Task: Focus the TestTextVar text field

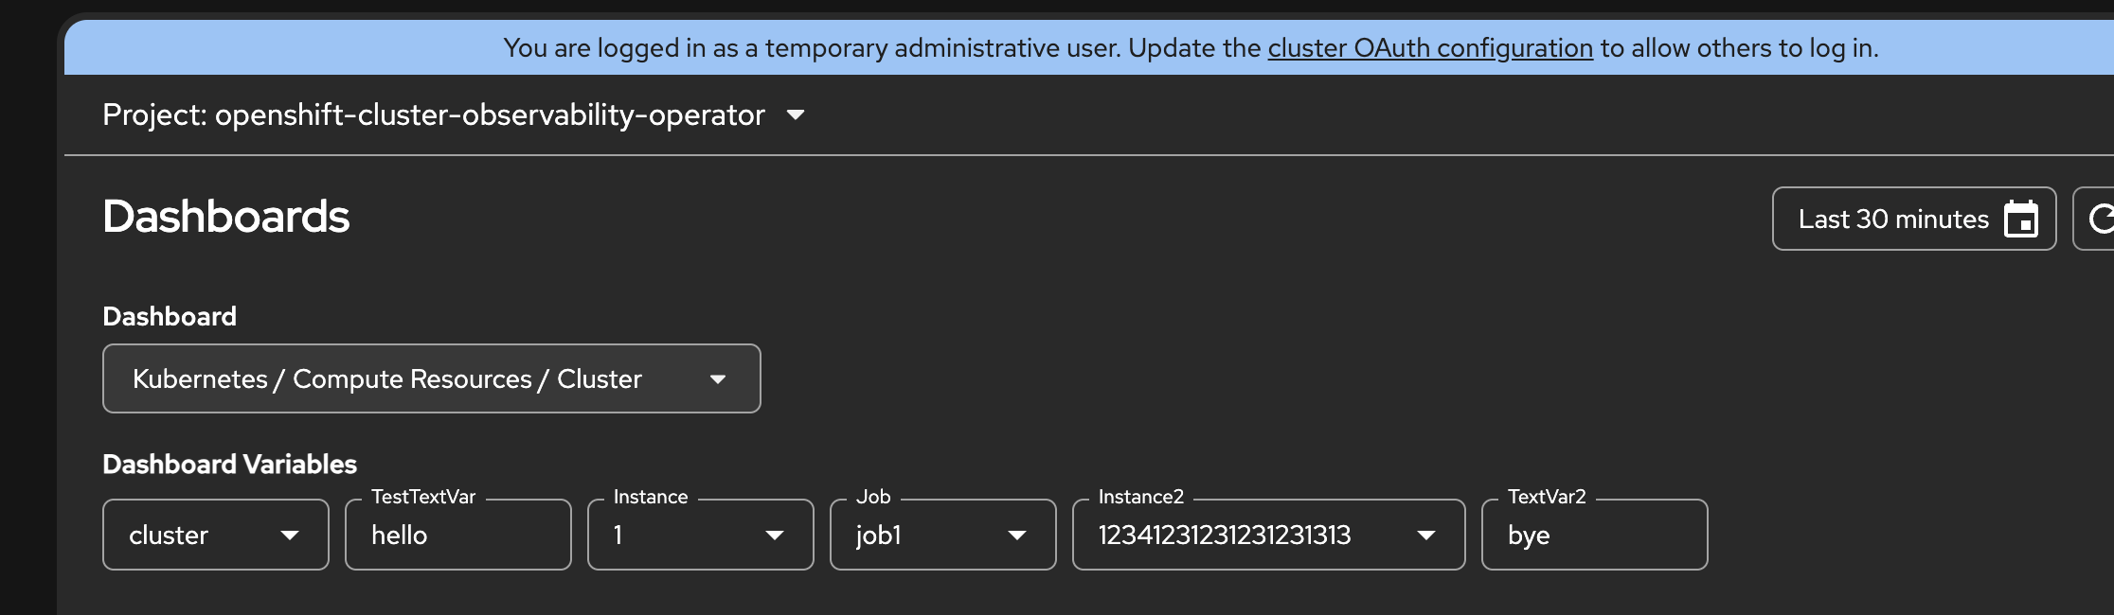Action: [x=457, y=536]
